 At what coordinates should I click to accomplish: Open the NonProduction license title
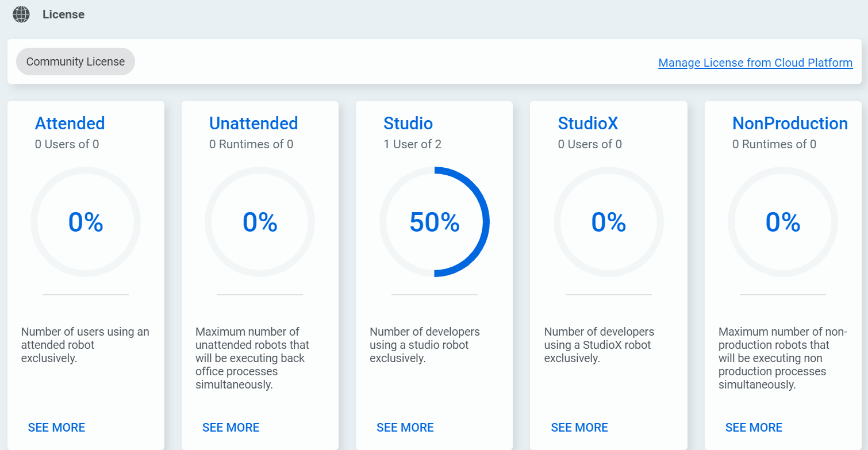tap(790, 123)
